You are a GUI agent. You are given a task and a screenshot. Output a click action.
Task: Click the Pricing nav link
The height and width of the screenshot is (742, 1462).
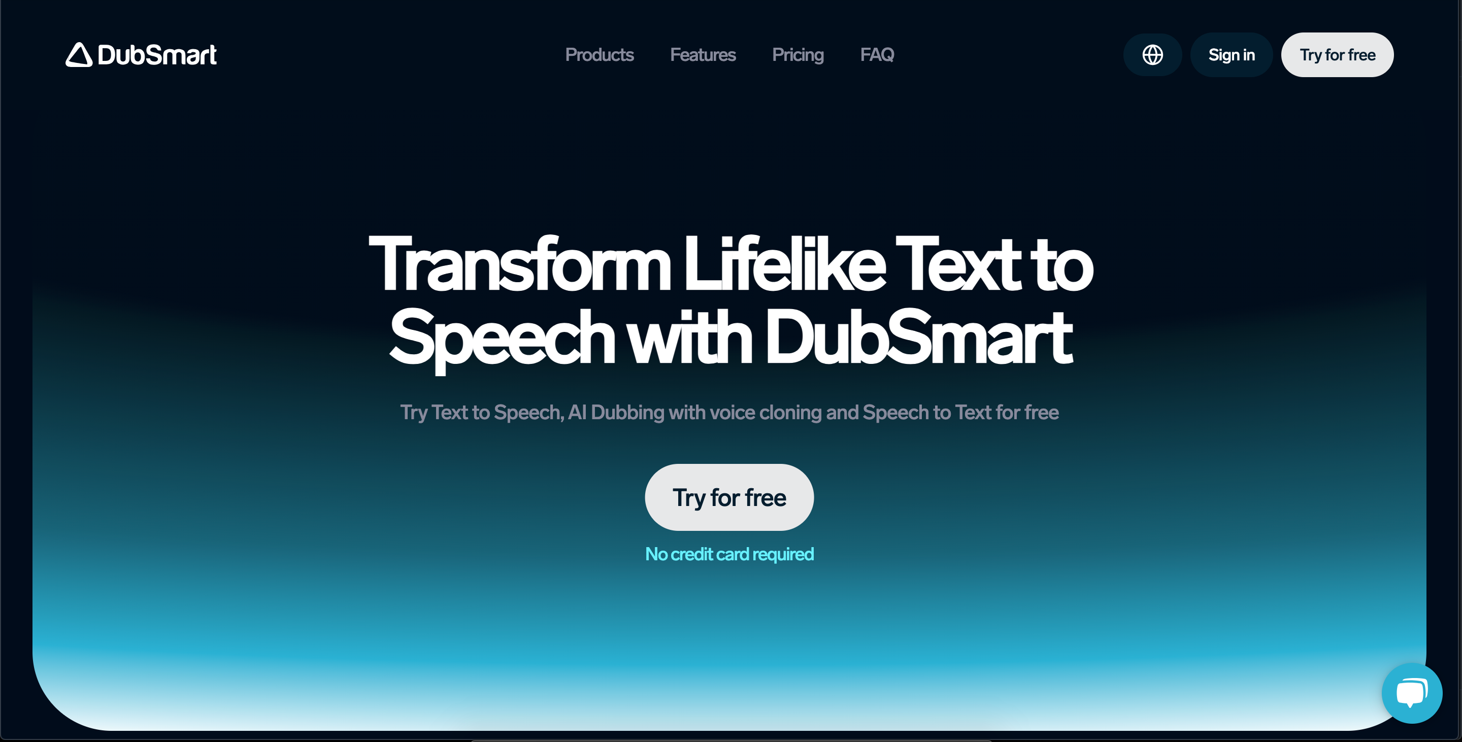798,54
